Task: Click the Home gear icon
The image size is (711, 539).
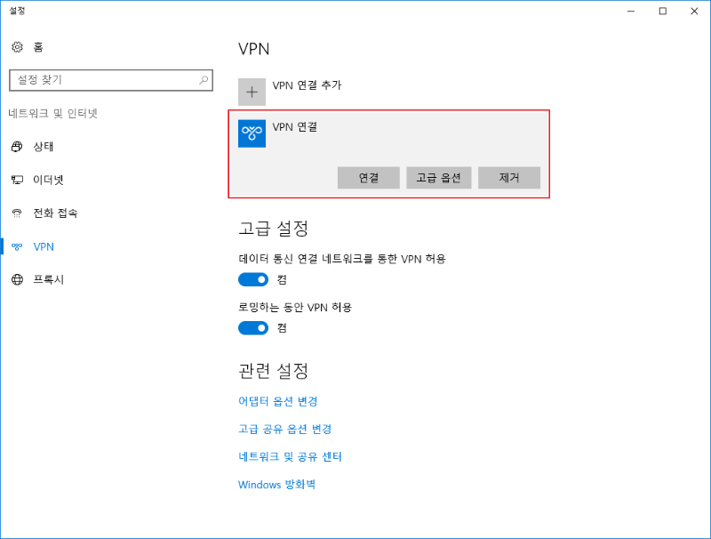Action: 17,47
